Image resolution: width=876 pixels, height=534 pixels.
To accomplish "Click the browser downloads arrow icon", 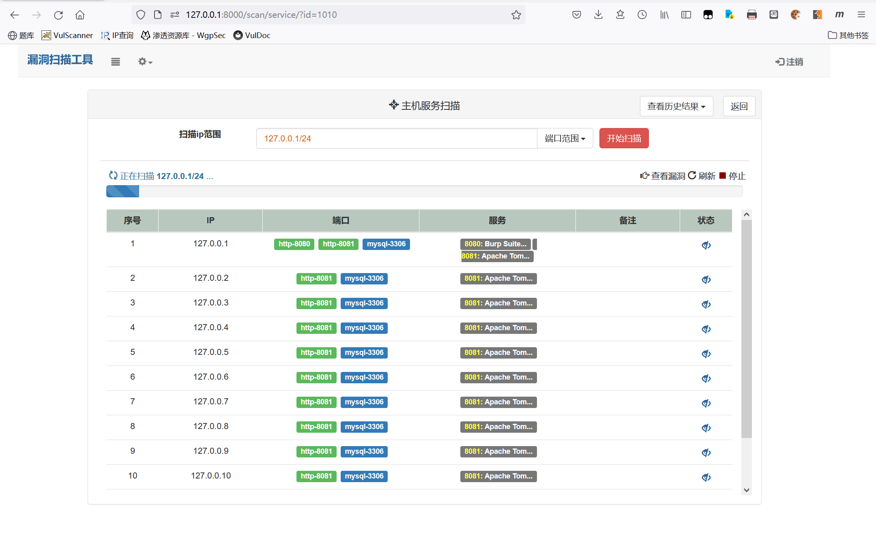I will pos(598,15).
